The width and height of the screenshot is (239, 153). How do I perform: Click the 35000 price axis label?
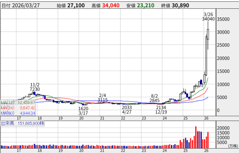(x=223, y=19)
